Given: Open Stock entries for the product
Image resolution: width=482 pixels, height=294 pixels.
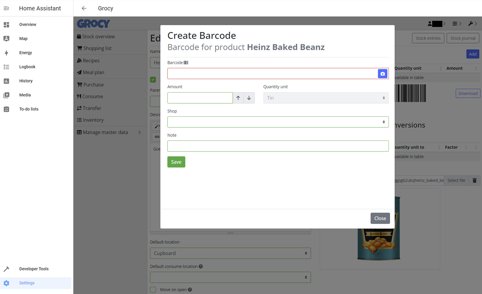Looking at the screenshot, I should [x=428, y=38].
